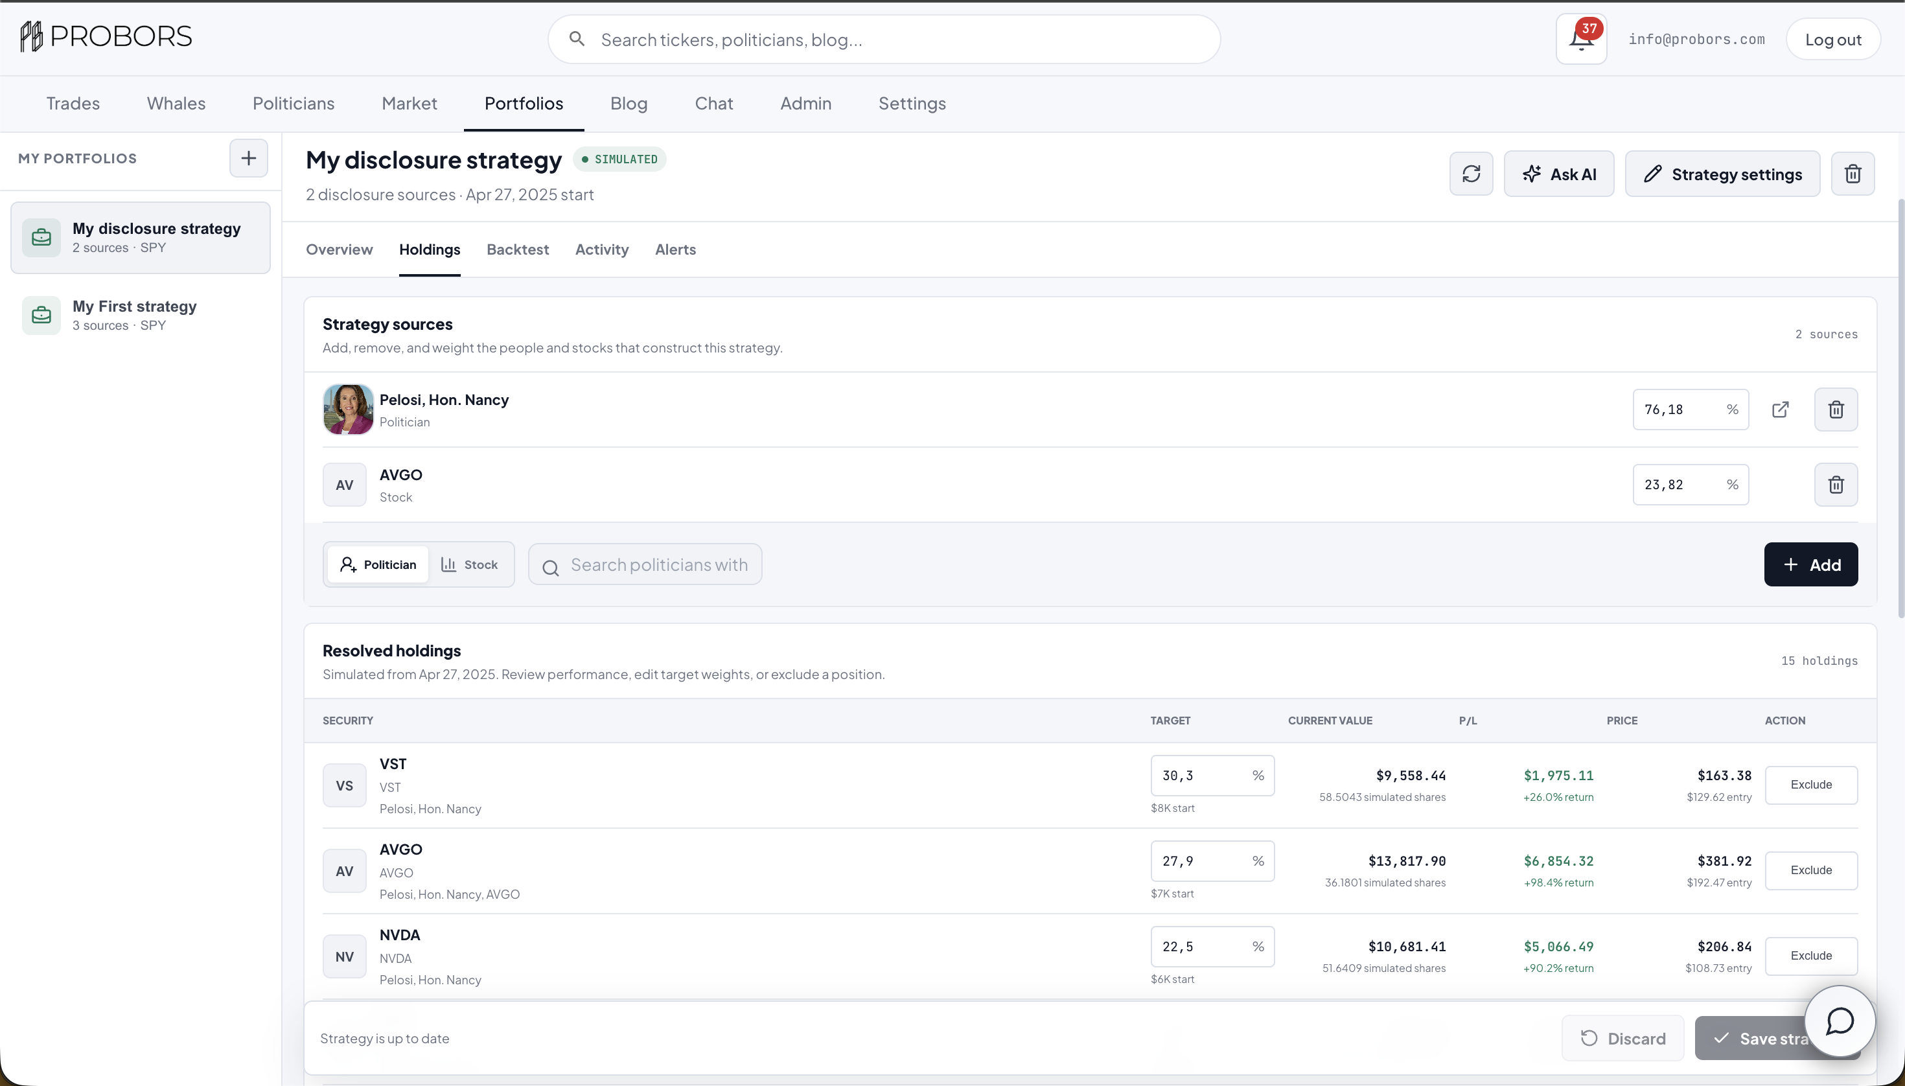This screenshot has height=1086, width=1905.
Task: Focus the Search politicians field
Action: pos(645,564)
